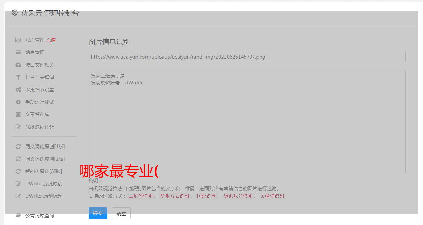
Task: Click the 联系方式识别 tag
Action: click(175, 196)
